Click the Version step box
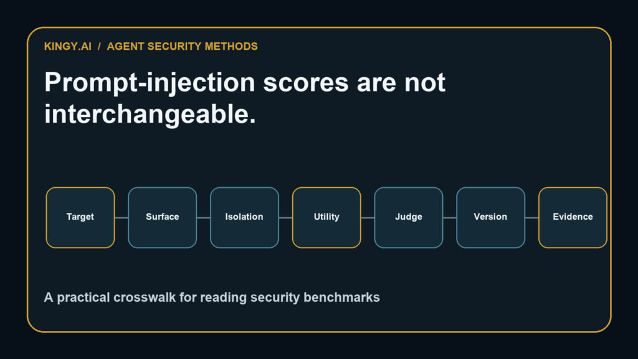The height and width of the screenshot is (359, 638). (491, 217)
